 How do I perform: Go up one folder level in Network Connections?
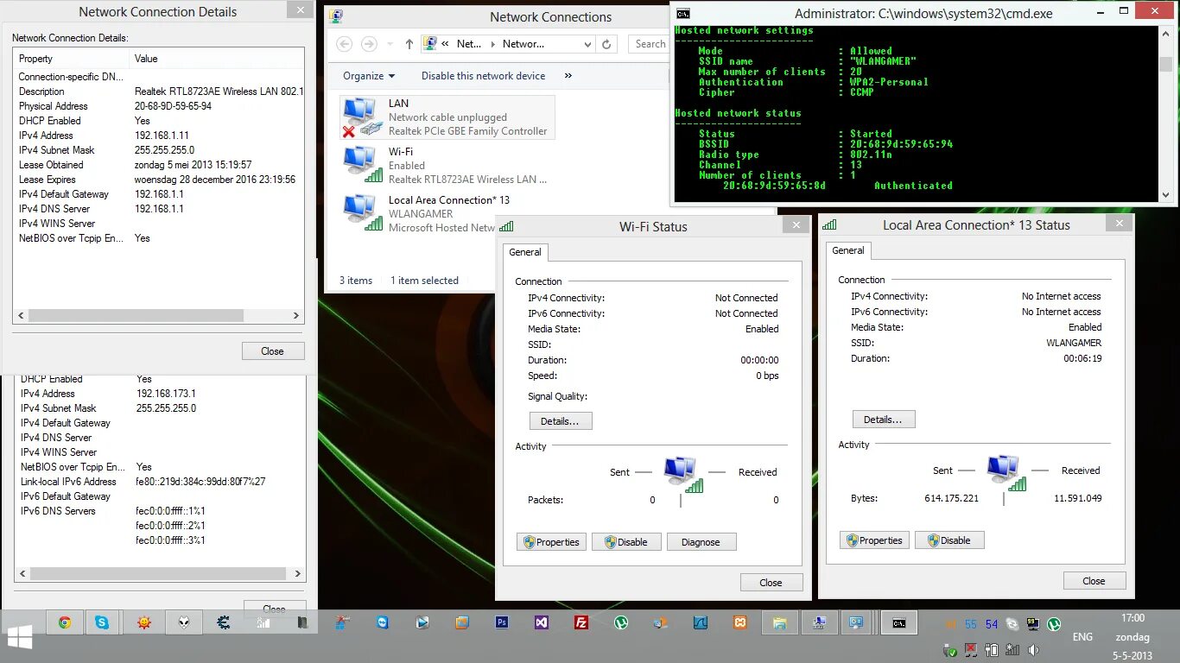tap(409, 44)
